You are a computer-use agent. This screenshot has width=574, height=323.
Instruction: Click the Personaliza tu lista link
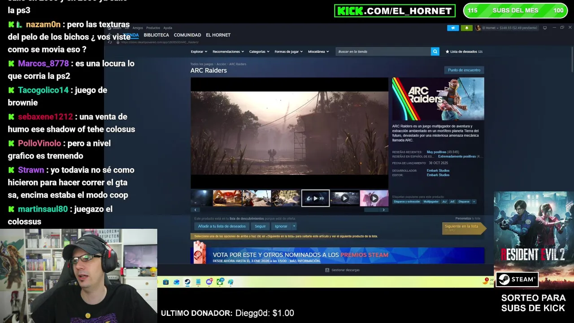coord(468,218)
